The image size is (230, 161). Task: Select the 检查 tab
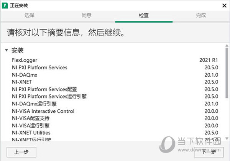click(144, 15)
